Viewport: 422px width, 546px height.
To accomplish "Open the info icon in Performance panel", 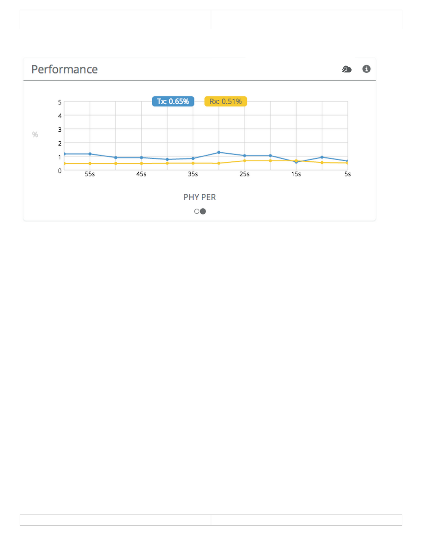I will pos(366,69).
